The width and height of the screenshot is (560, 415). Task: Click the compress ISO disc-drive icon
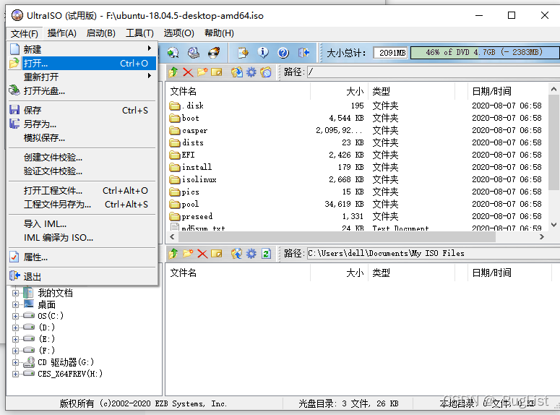click(194, 53)
